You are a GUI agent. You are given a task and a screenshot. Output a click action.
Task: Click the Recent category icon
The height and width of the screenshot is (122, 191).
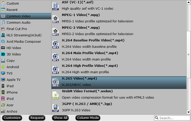[x=3, y=10]
